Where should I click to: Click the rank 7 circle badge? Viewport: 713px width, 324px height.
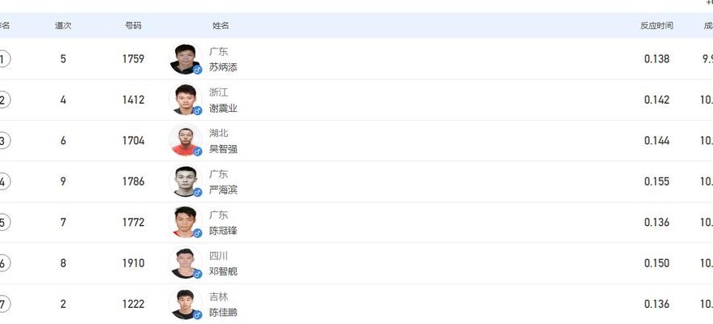pos(2,304)
